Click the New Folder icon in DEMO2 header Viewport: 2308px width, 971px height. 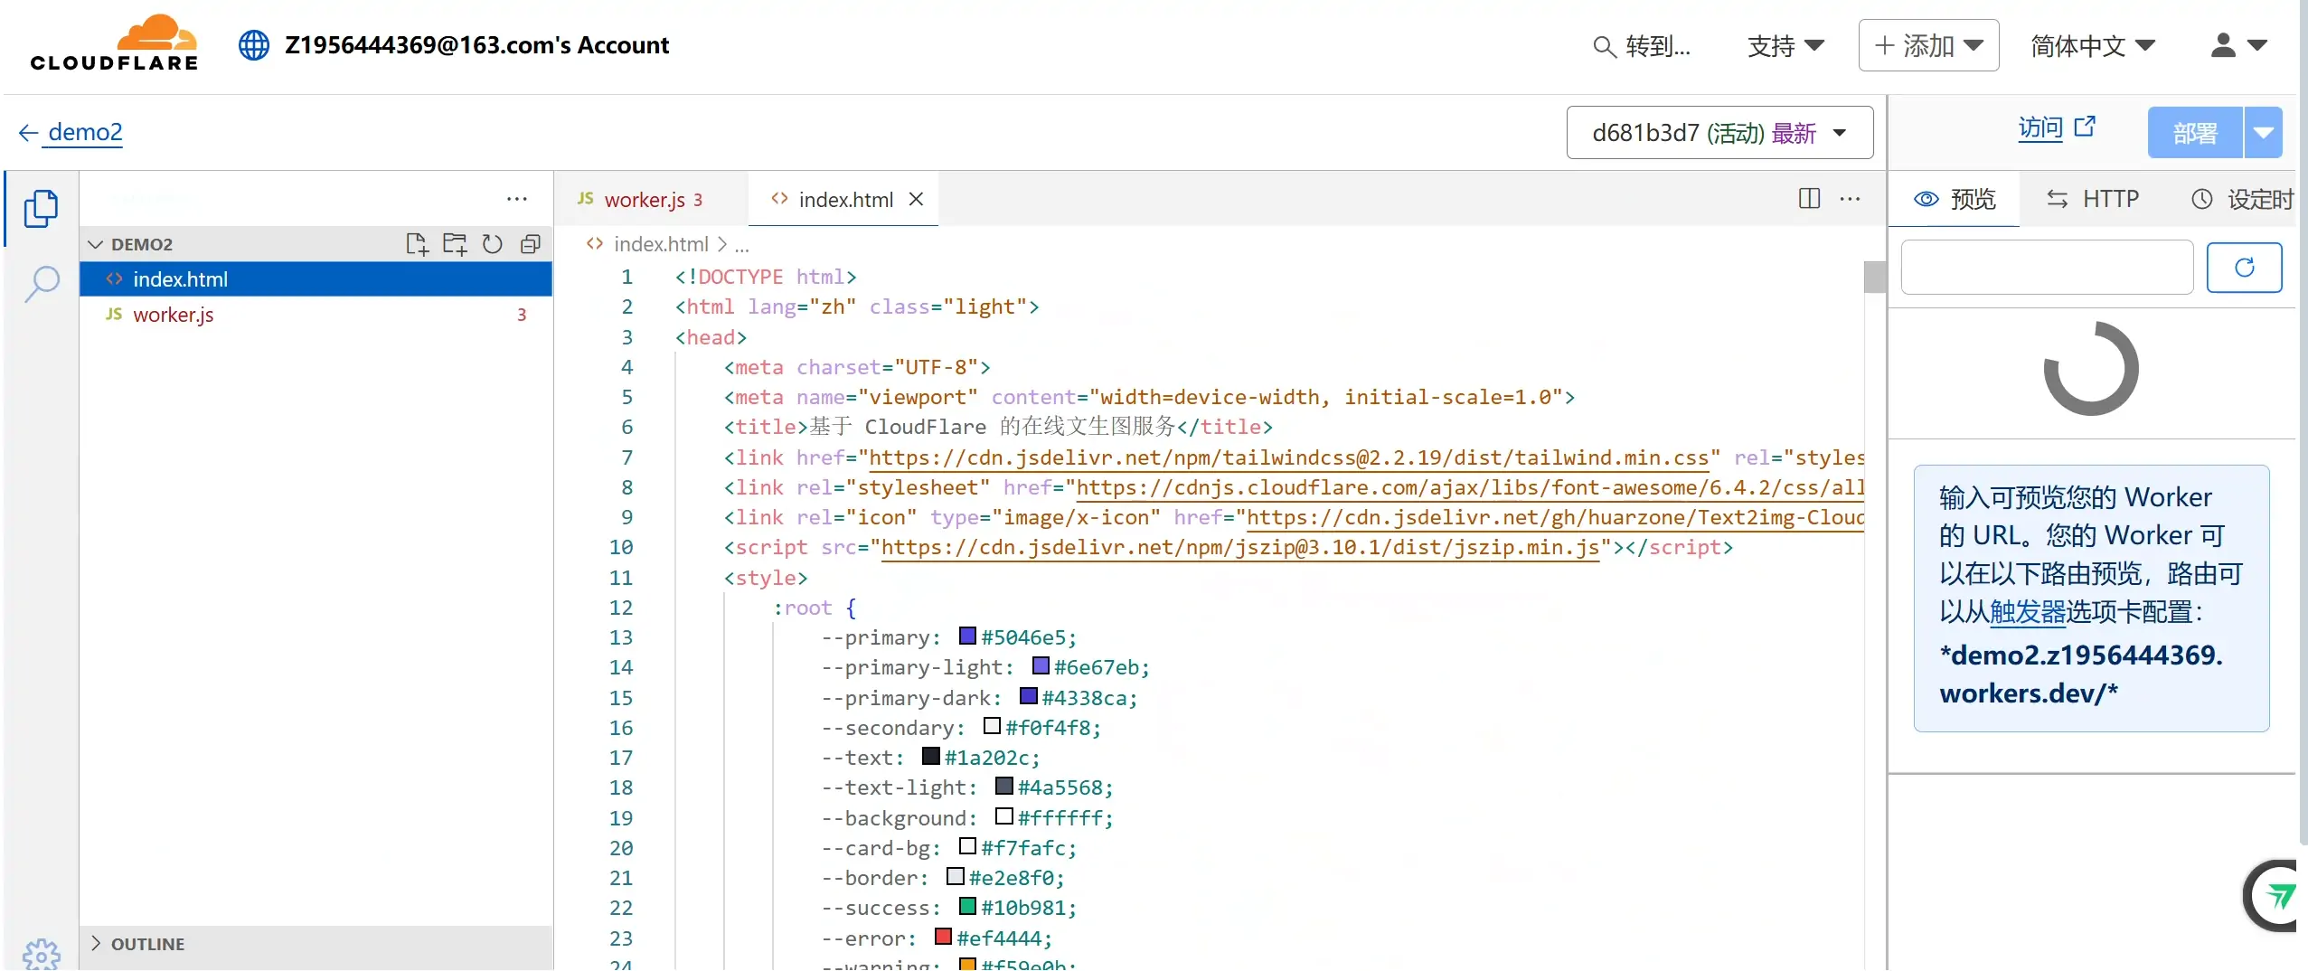pos(455,244)
